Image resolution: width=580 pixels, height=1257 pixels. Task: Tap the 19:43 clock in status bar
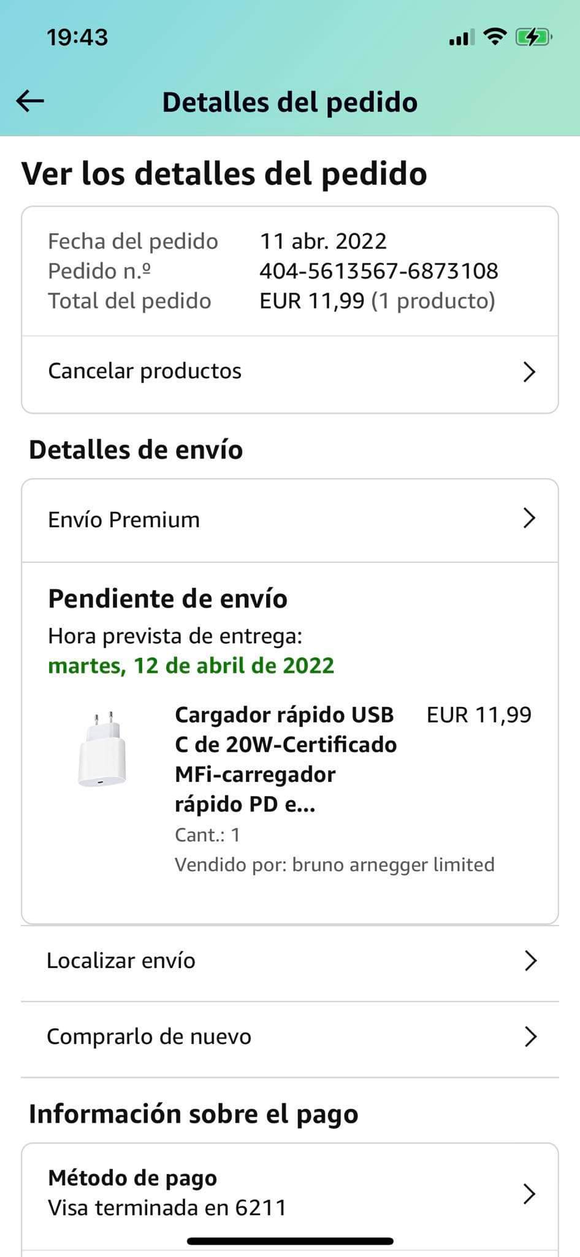click(77, 38)
